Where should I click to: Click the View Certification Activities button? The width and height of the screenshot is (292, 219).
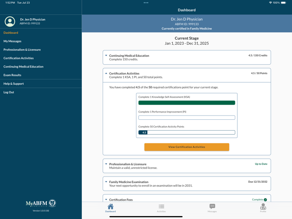[x=186, y=147]
